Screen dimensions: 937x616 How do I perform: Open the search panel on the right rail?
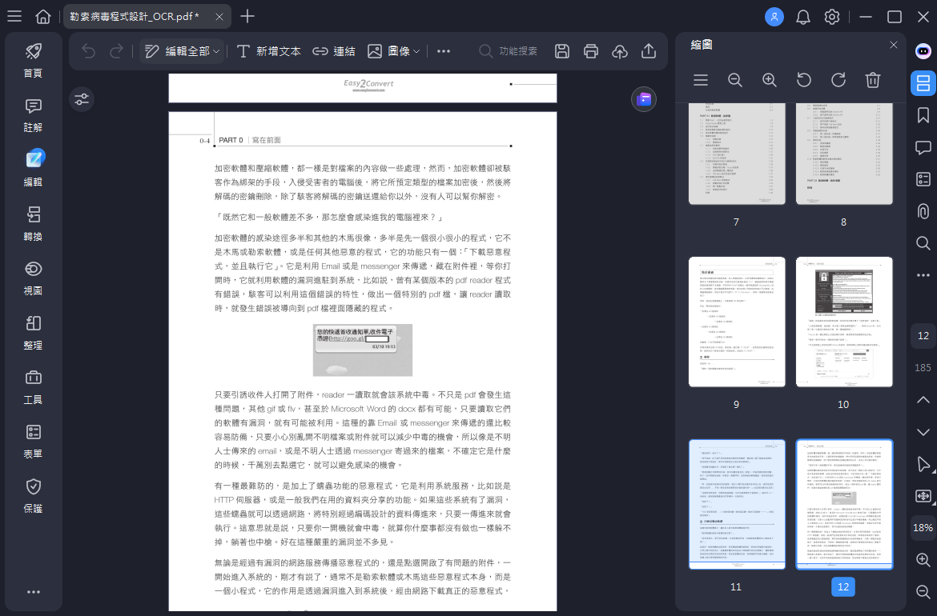tap(923, 243)
